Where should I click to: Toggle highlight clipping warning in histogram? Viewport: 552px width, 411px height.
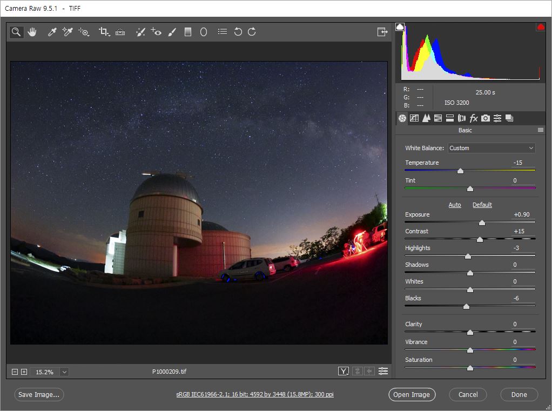540,27
